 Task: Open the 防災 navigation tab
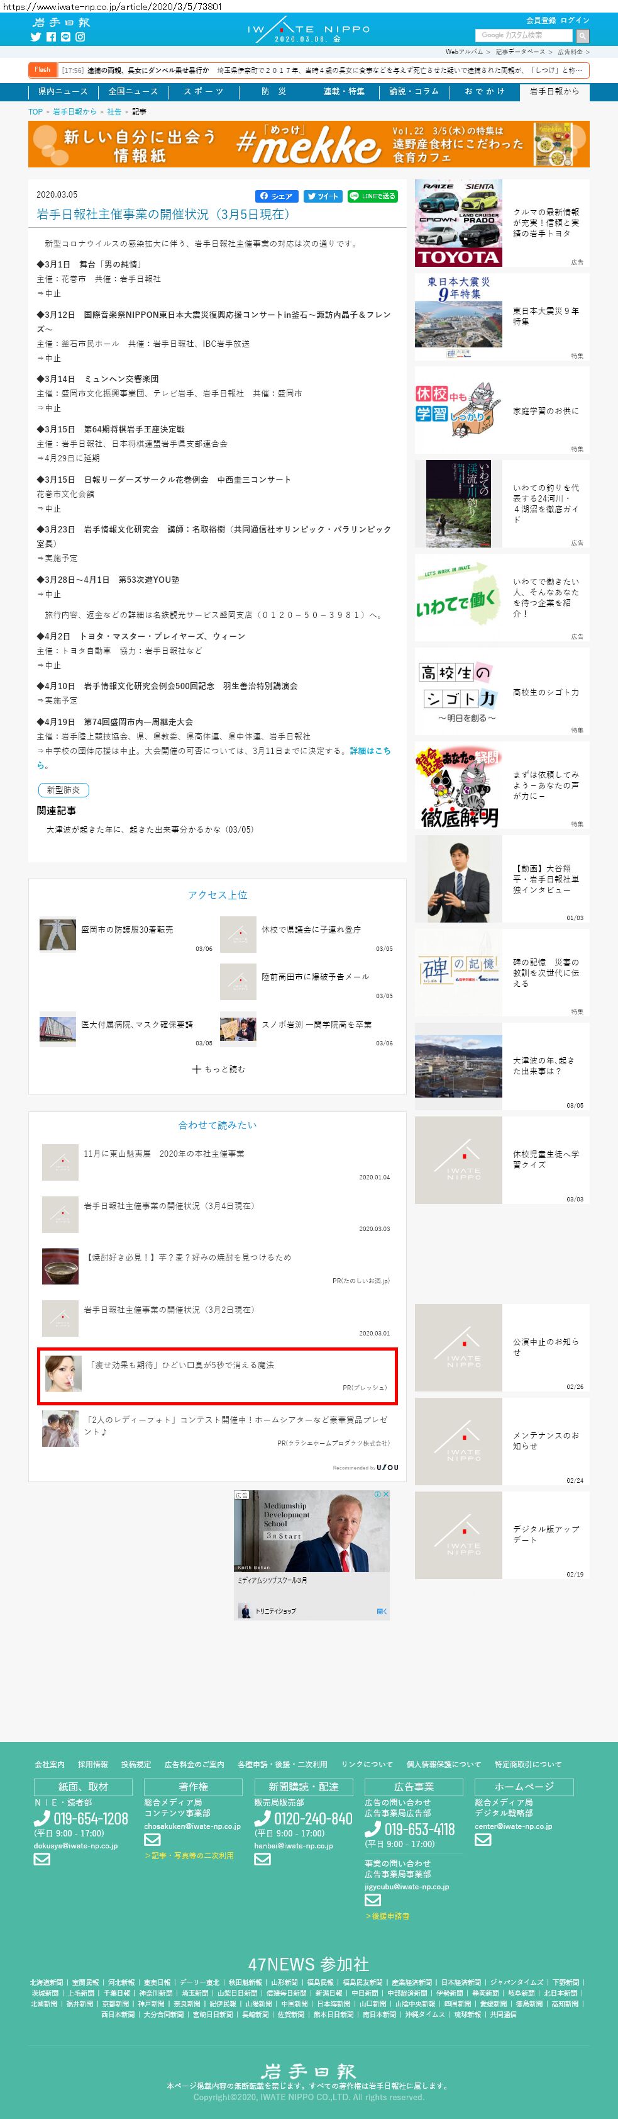click(x=273, y=91)
